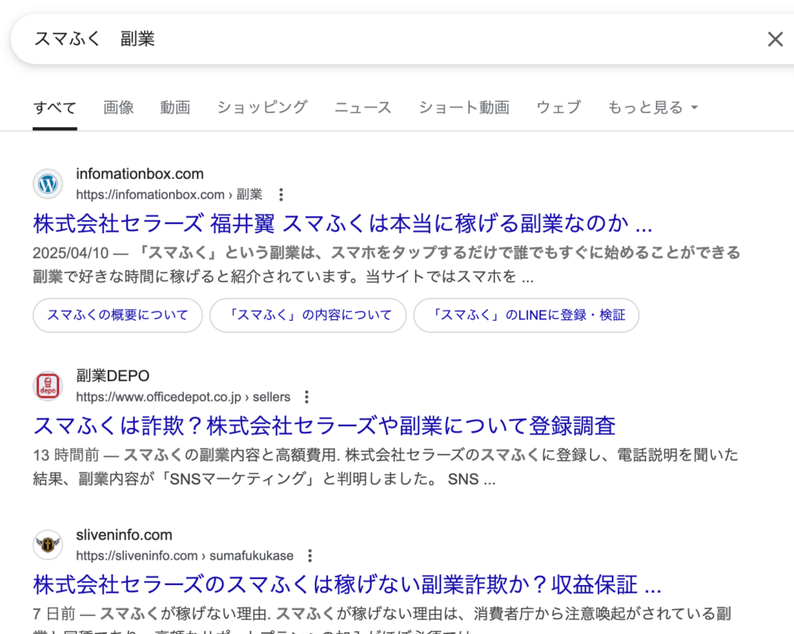Open the ショート動画 tab
This screenshot has width=794, height=634.
pos(464,107)
